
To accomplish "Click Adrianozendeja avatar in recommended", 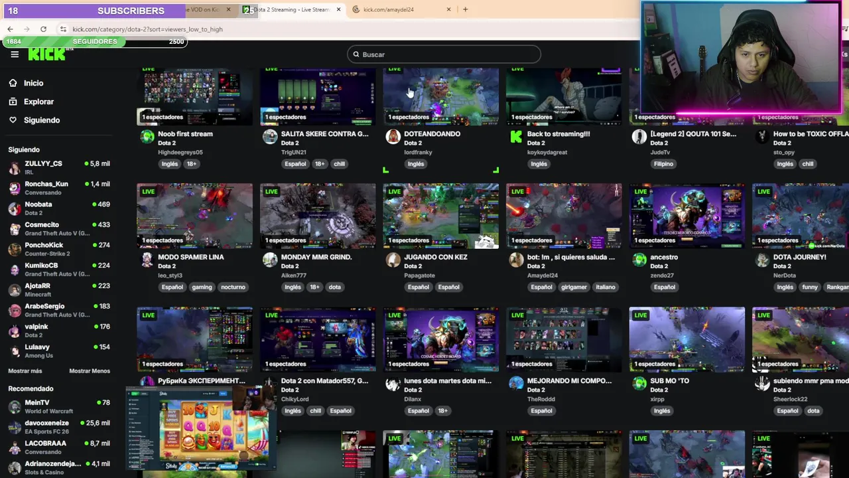I will [x=15, y=468].
